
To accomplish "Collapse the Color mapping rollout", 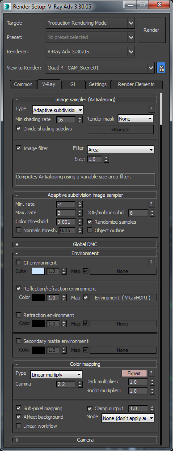I will click(85, 364).
